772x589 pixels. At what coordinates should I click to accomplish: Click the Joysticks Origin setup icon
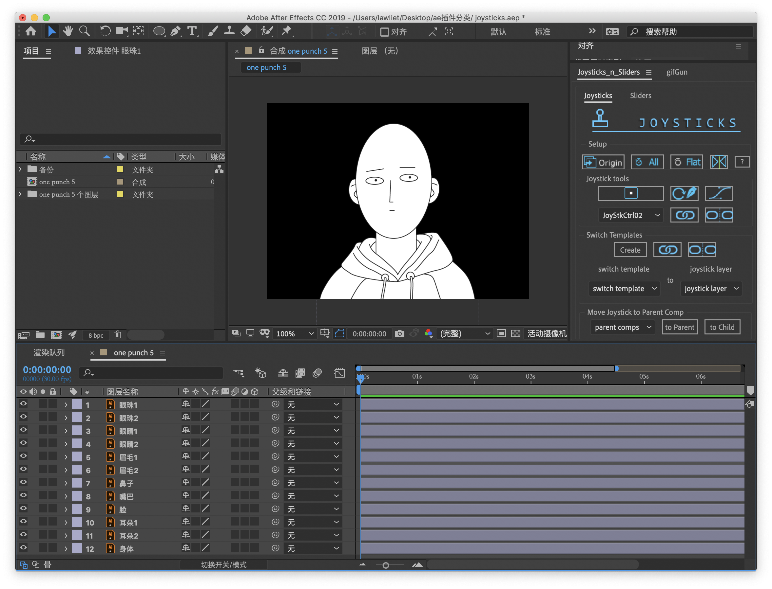point(603,162)
